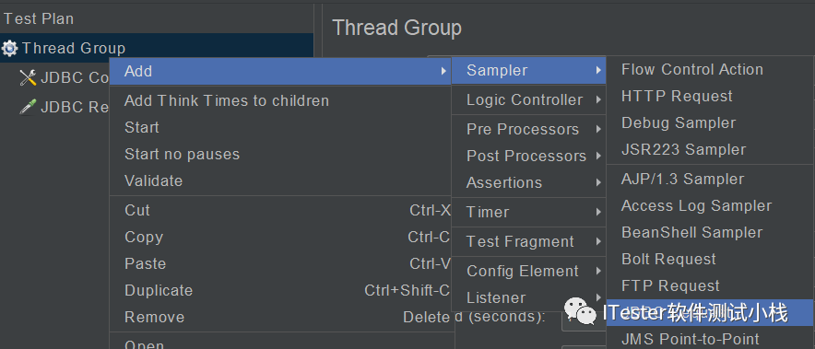
Task: Click the WeChat logo watermark
Action: (x=581, y=311)
